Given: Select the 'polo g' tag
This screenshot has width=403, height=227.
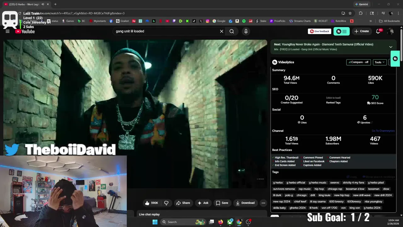Looking at the screenshot, I should coord(289,195).
